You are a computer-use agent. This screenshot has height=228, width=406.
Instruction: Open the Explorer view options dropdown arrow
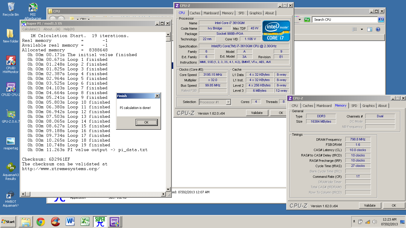(362, 29)
